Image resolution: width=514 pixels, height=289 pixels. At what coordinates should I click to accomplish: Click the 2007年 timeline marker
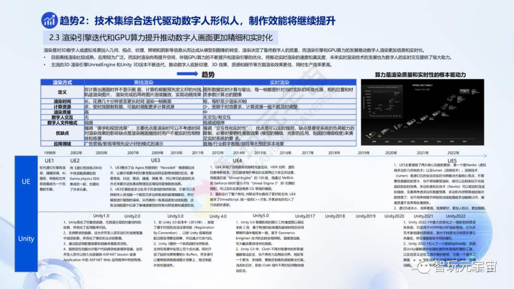point(133,153)
